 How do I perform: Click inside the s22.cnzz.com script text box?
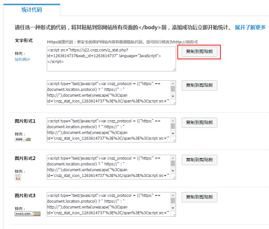tap(111, 59)
